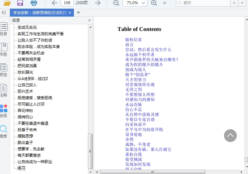Select 从A走到B，经过Z outline entry
Image resolution: width=248 pixels, height=174 pixels.
(x=33, y=79)
